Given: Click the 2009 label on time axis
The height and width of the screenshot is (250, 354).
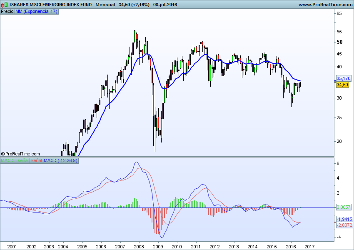Looking at the screenshot, I should pos(157,246).
